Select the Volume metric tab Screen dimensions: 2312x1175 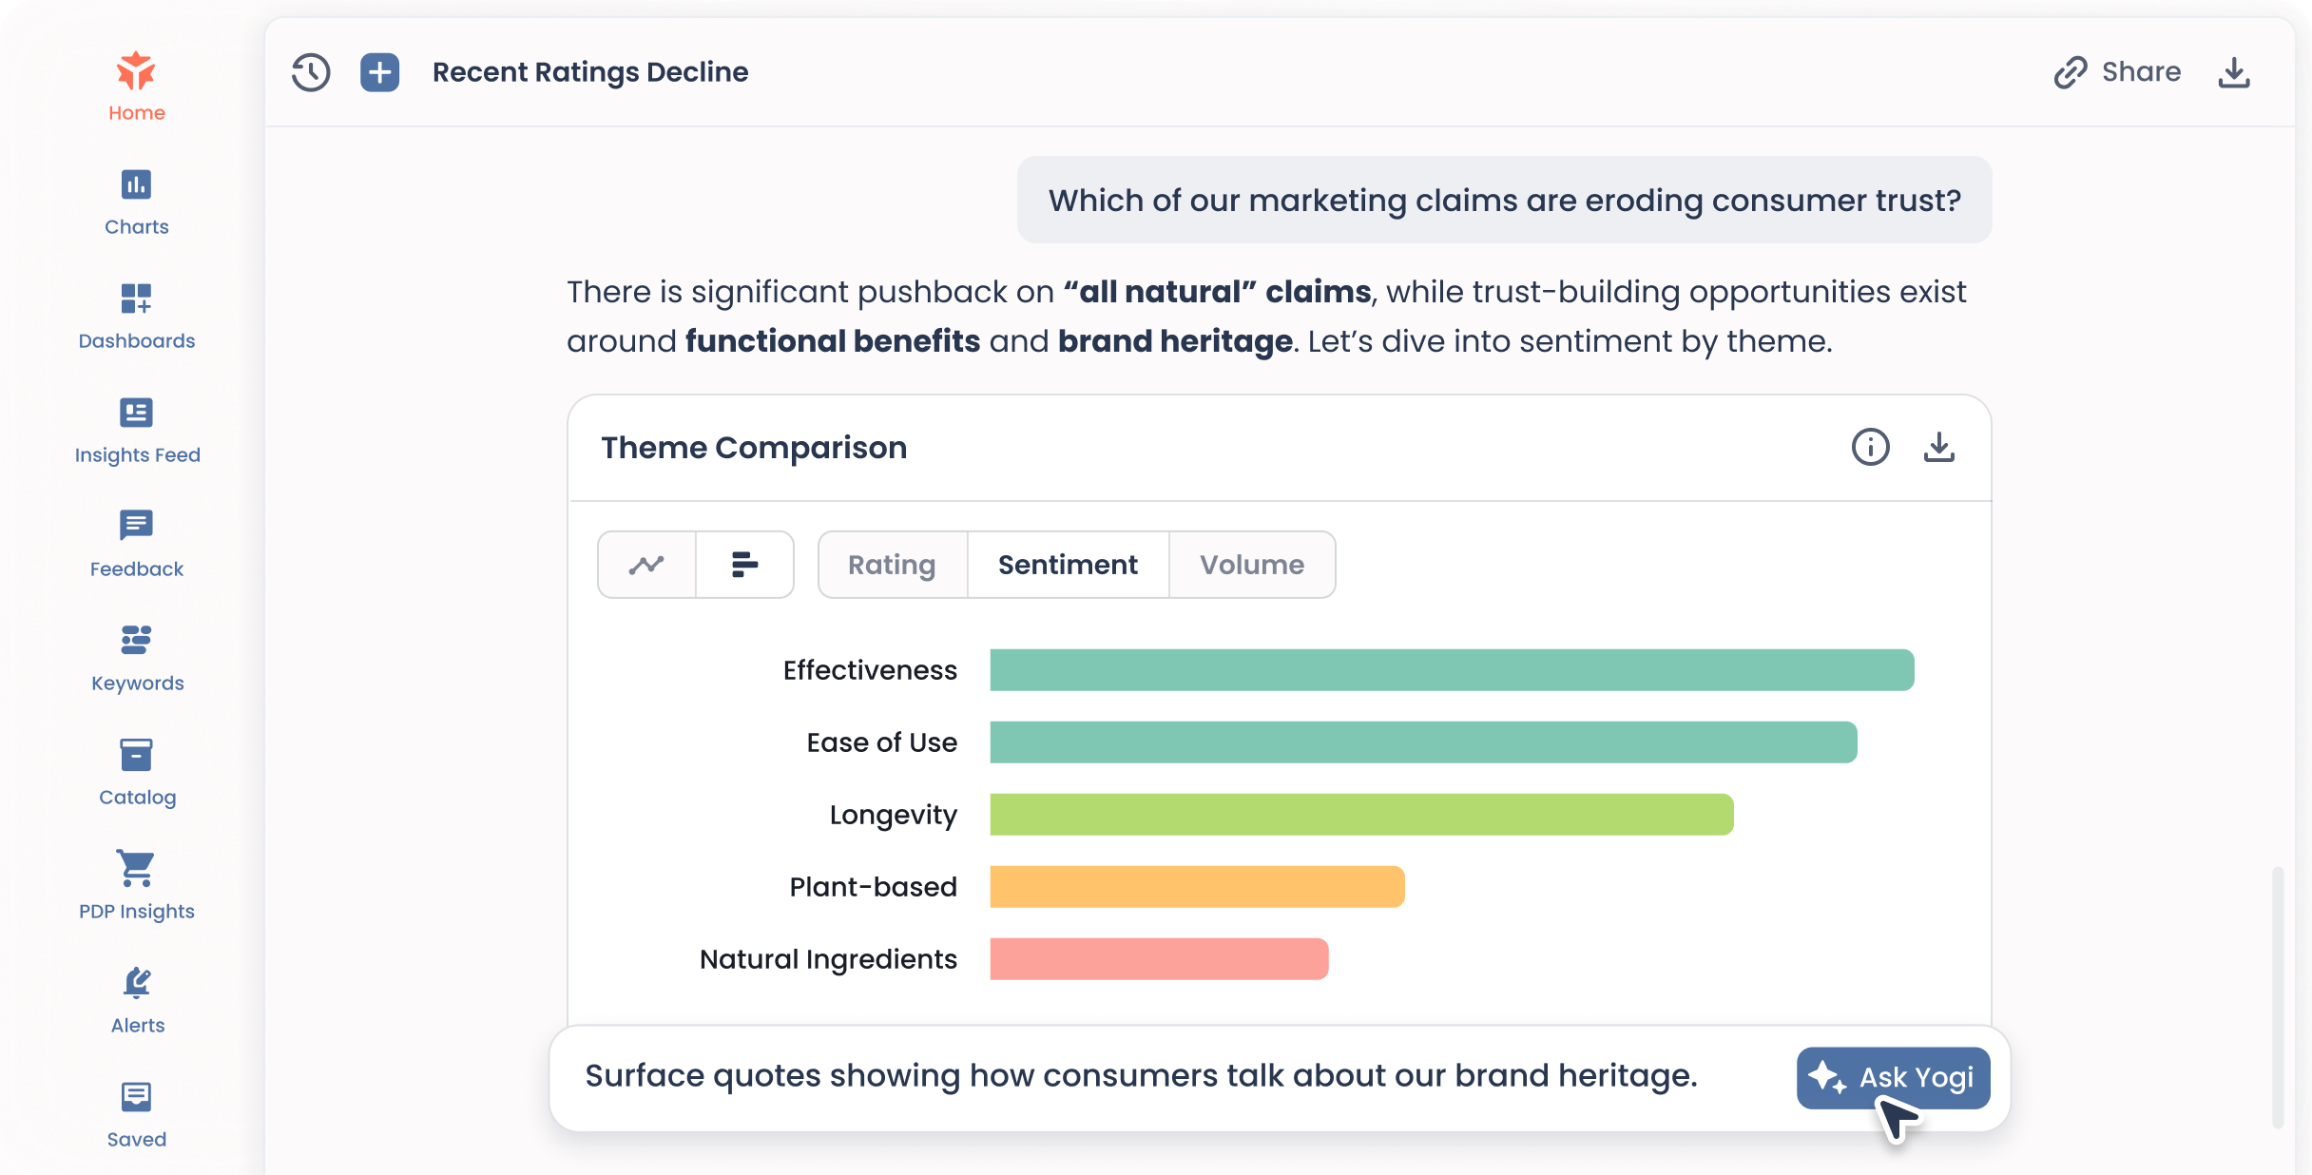click(1251, 565)
